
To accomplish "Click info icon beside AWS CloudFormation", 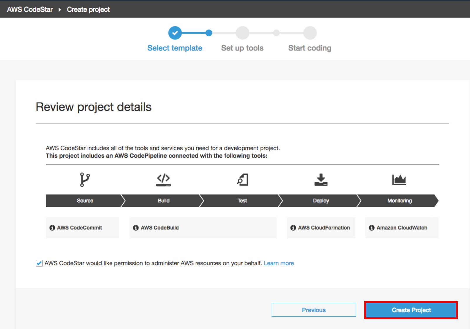I will (293, 228).
